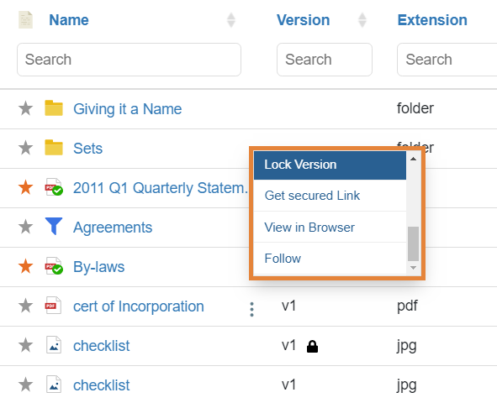The image size is (497, 403).
Task: Open the three-dot menu for cert of Incorporation
Action: [x=251, y=309]
